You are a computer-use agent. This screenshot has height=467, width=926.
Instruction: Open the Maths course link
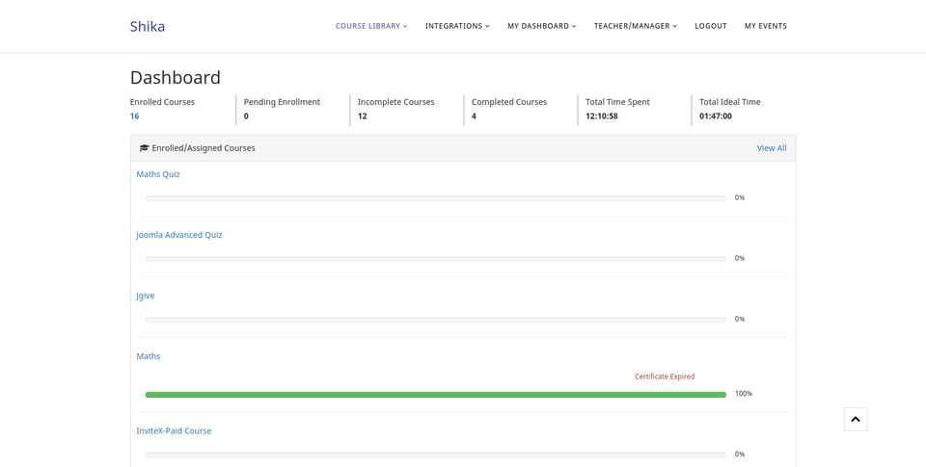(149, 356)
